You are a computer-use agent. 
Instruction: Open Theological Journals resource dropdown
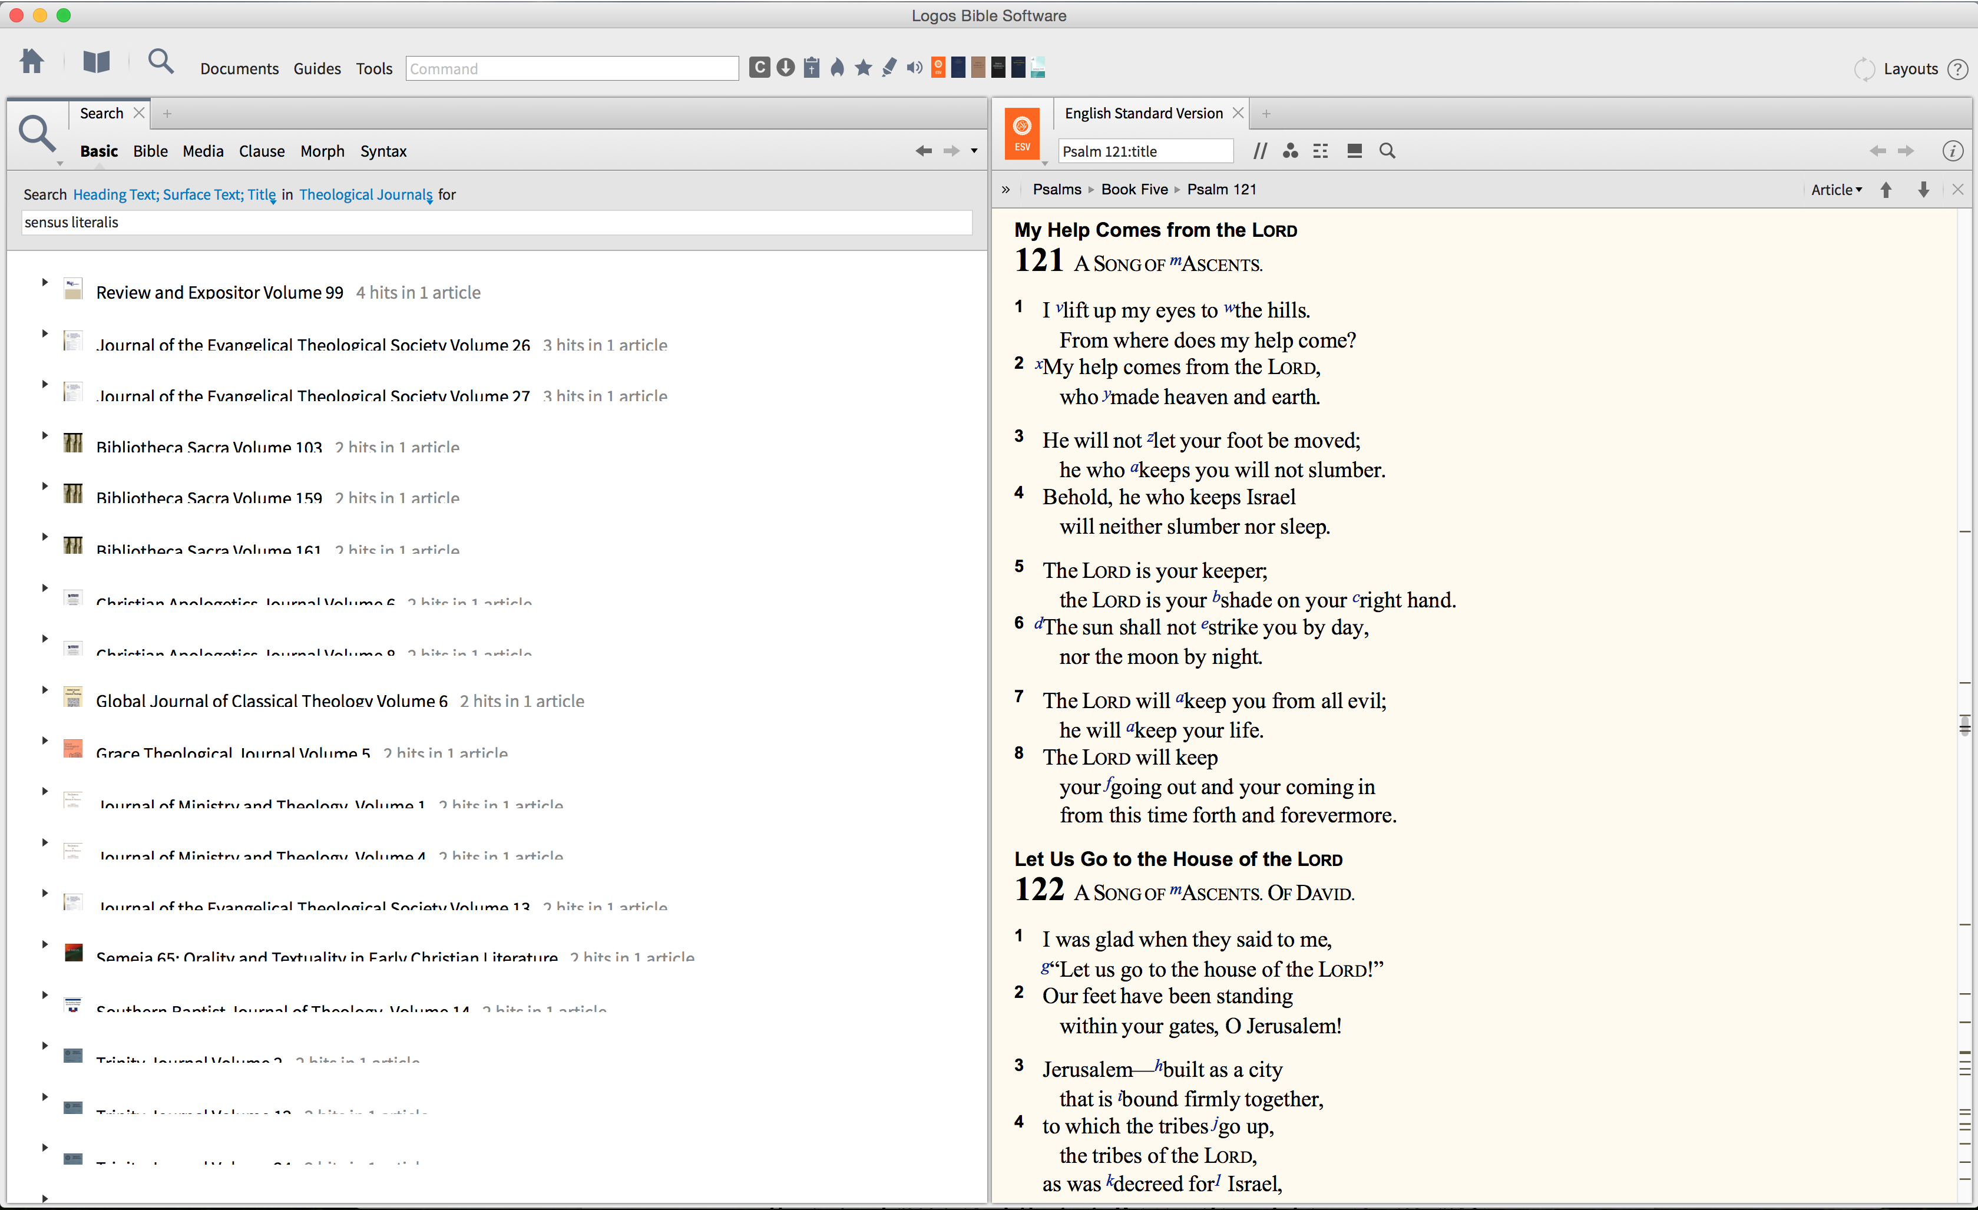tap(366, 194)
